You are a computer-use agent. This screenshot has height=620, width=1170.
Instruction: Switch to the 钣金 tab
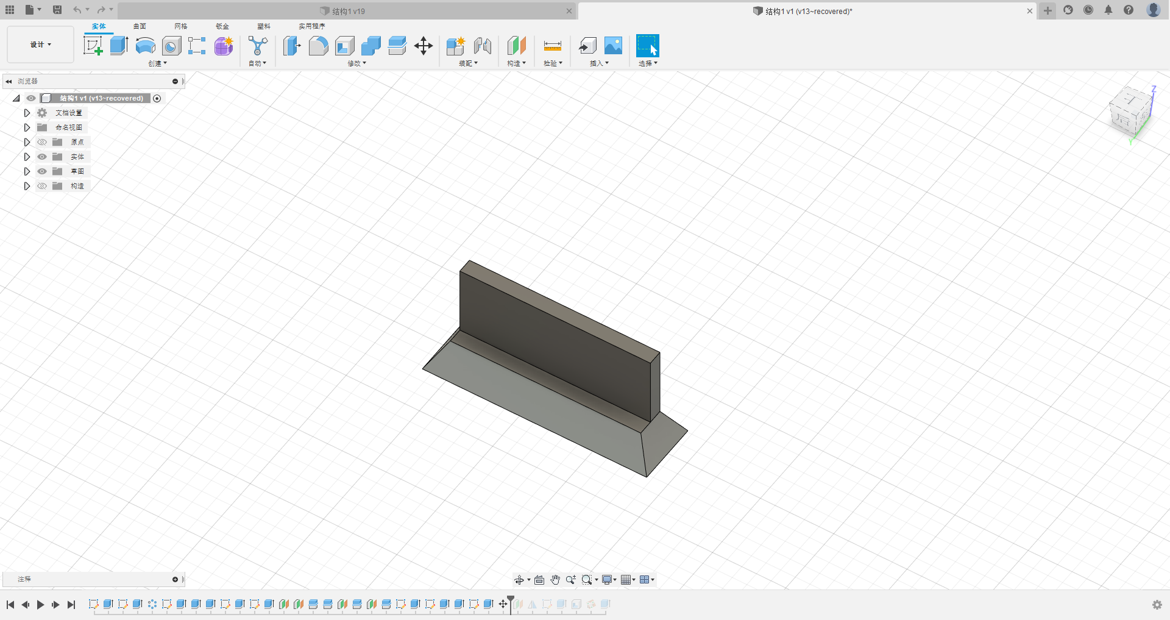222,26
